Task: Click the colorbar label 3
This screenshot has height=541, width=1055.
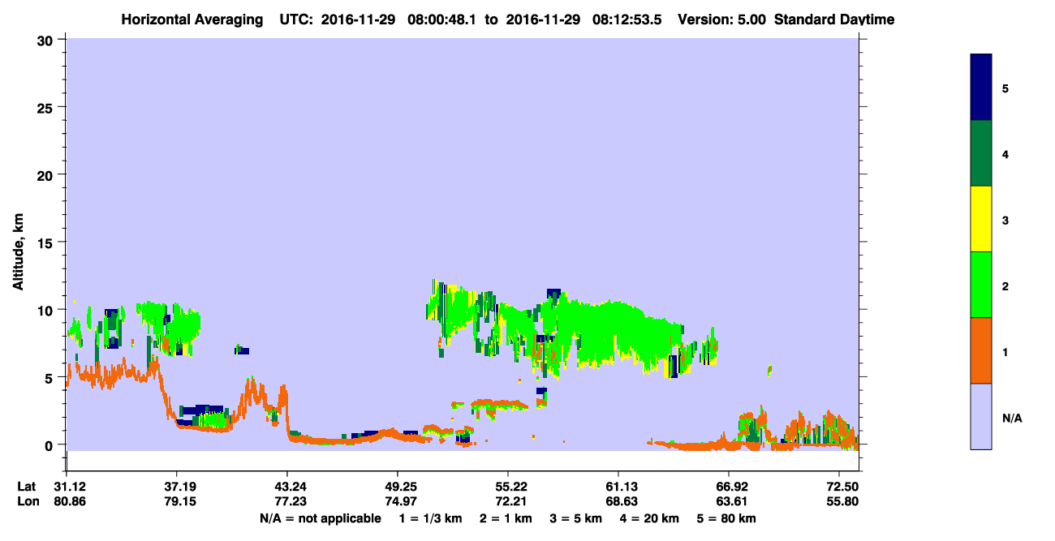Action: 1005,220
